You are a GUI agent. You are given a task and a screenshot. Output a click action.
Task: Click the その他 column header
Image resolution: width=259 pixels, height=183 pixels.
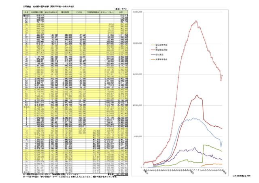(79, 12)
